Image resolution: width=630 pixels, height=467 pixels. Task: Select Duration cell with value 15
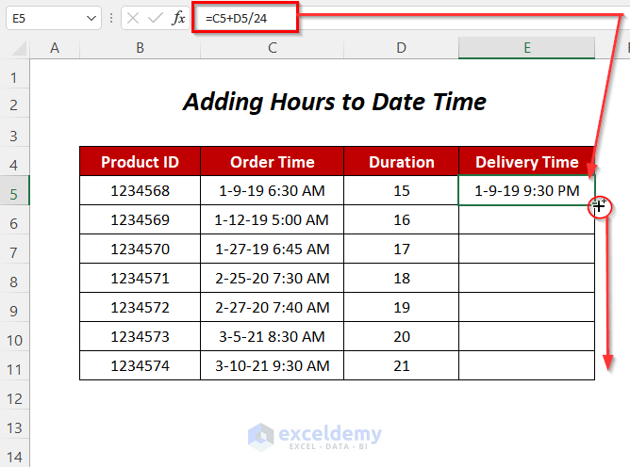(x=401, y=190)
